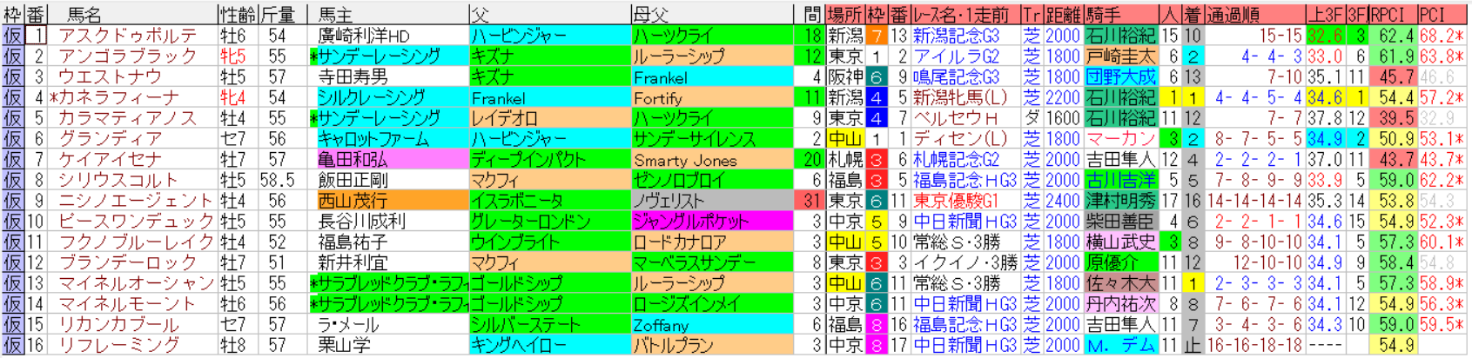Click jockey M. デム in last row
This screenshot has height=358, width=1472.
pyautogui.click(x=1120, y=345)
